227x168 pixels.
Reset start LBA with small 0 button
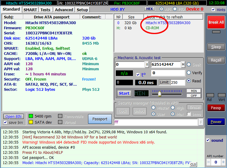pos(147,65)
